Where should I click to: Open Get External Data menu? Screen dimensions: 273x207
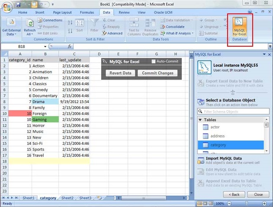[x=11, y=27]
